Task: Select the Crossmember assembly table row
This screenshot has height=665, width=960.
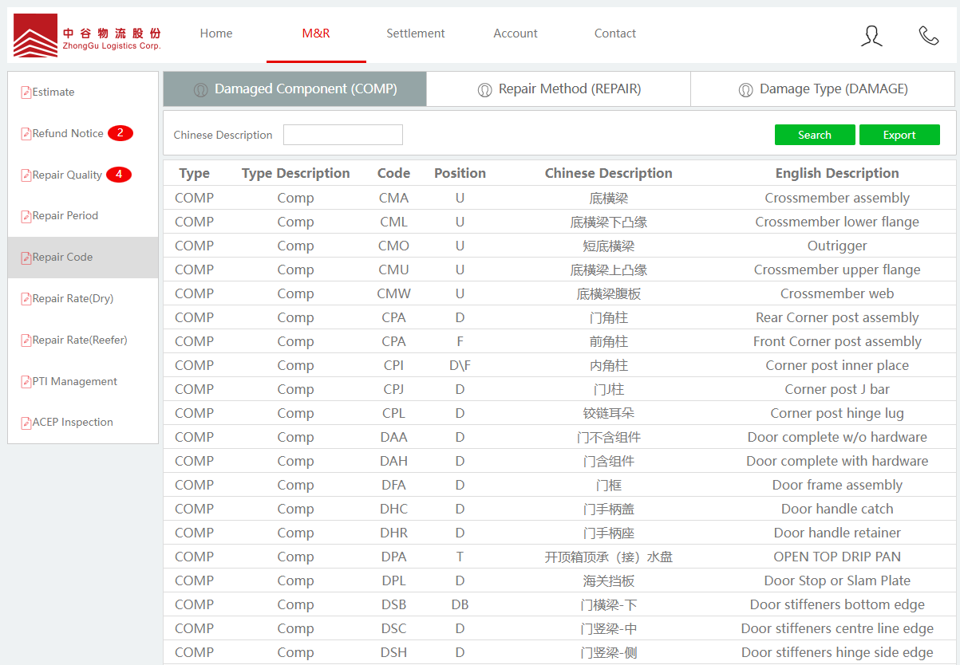Action: pyautogui.click(x=559, y=198)
